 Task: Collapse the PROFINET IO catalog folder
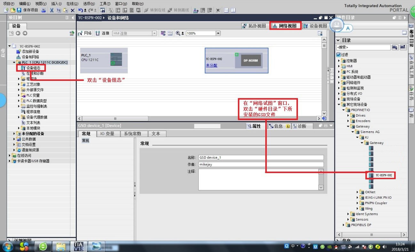pos(344,110)
